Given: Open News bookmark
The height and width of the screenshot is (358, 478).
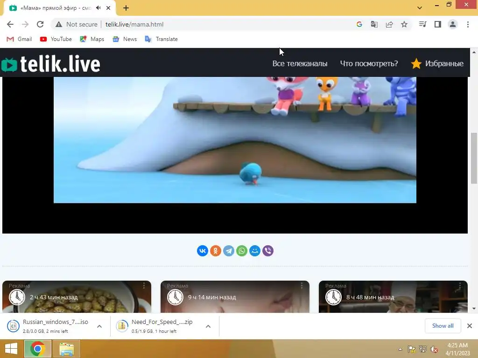Looking at the screenshot, I should tap(125, 39).
